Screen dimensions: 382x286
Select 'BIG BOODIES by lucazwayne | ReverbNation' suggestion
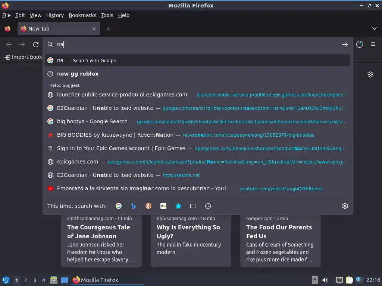point(198,135)
